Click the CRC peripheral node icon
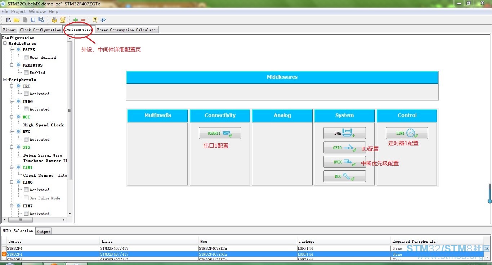Screen dimensions: 492x265 point(18,86)
